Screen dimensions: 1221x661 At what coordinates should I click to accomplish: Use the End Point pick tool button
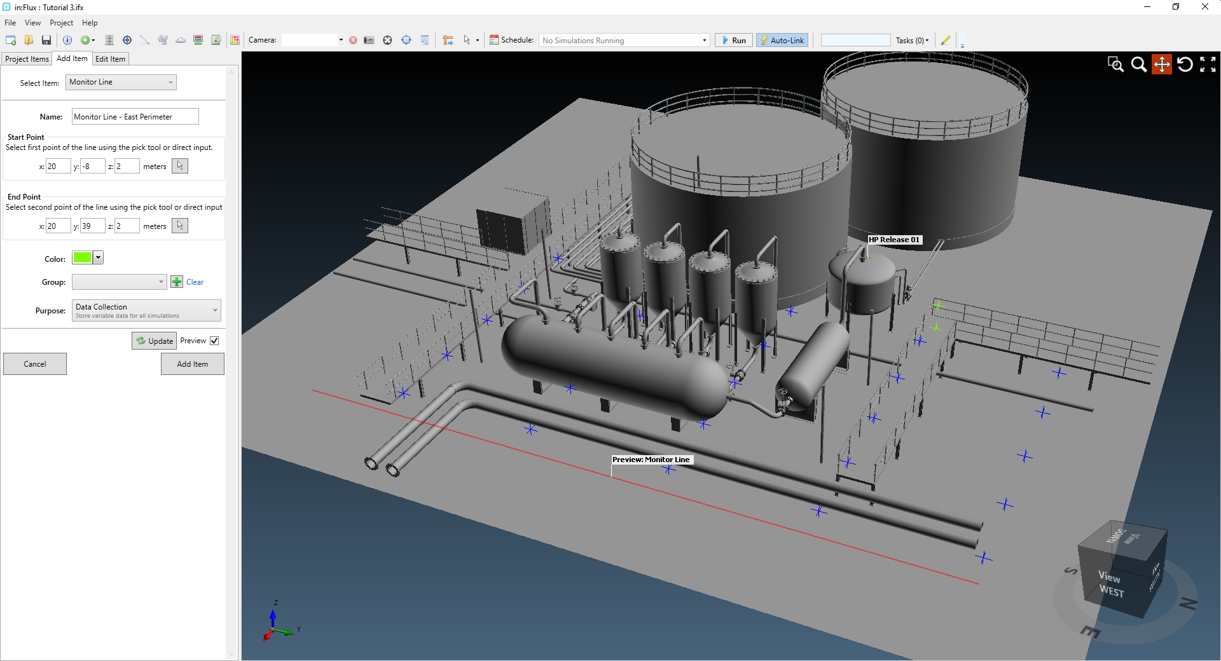pyautogui.click(x=180, y=226)
